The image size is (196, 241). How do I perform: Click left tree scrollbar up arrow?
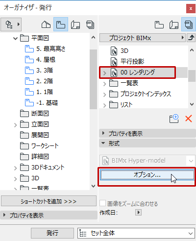tap(93, 38)
